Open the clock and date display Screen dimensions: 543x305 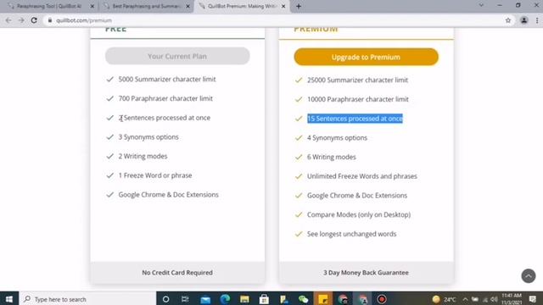[512, 299]
